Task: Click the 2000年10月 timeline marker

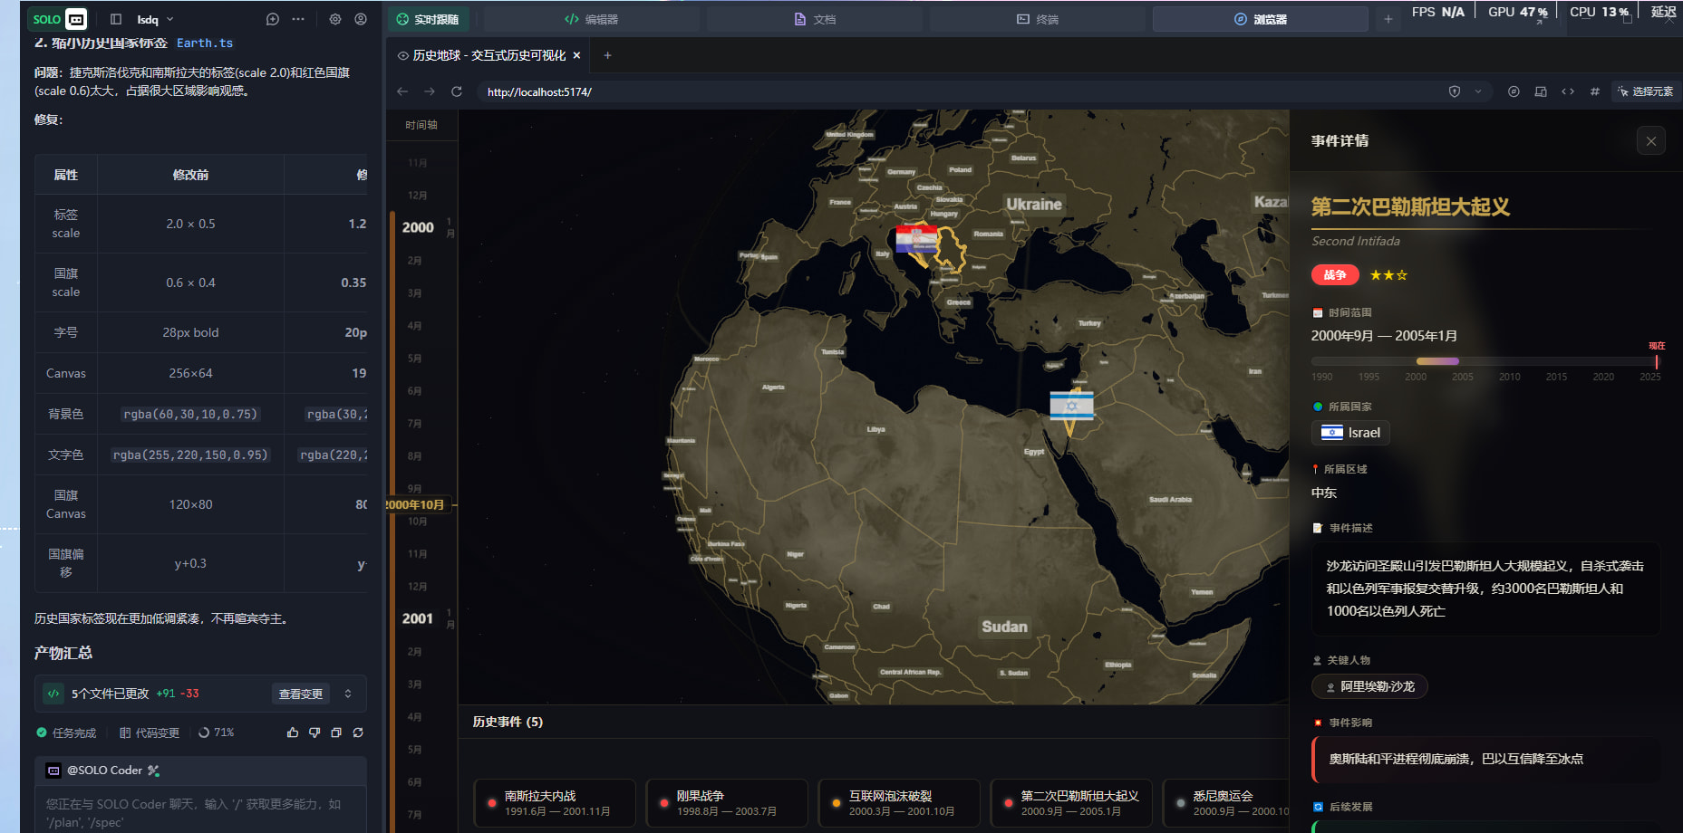Action: click(x=417, y=504)
